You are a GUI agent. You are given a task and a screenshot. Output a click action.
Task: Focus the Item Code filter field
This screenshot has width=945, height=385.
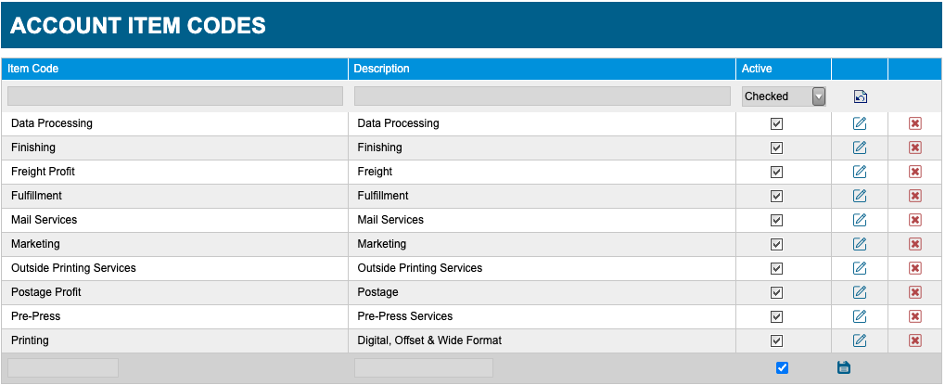click(x=175, y=96)
